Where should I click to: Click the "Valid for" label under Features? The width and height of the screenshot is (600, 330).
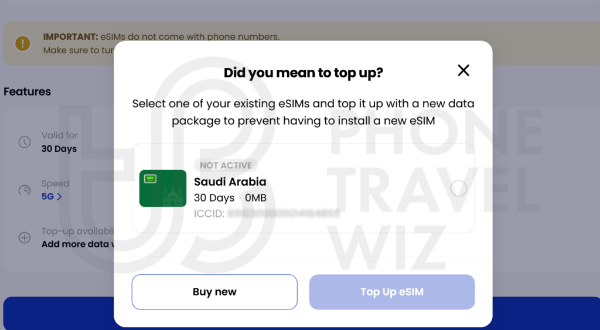tap(59, 135)
